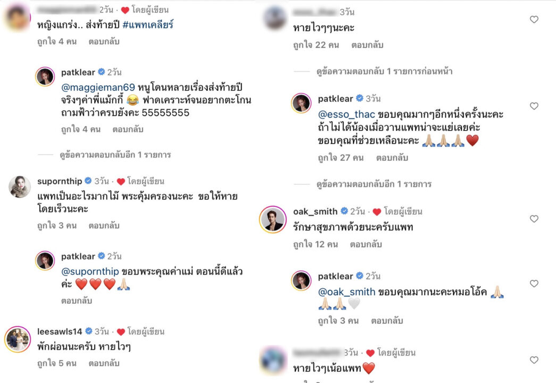
Task: Expand one more reply under @esso_thac thread
Action: 374,184
